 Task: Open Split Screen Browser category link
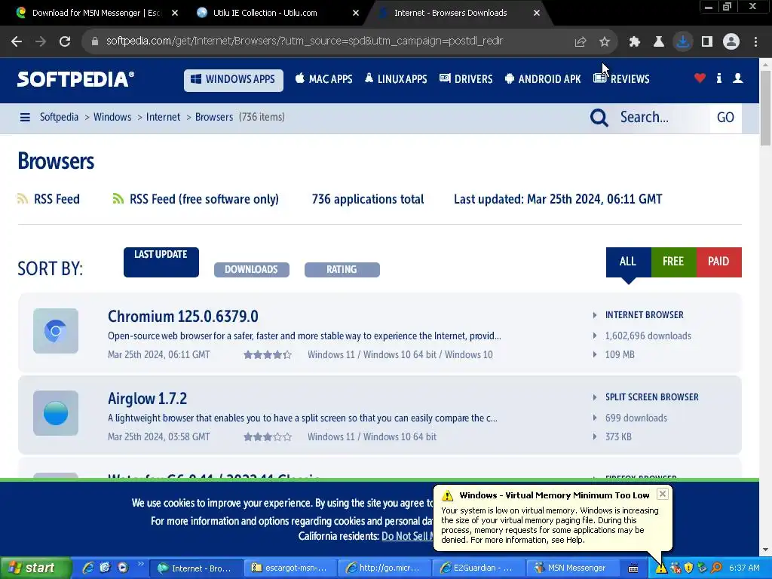point(652,397)
